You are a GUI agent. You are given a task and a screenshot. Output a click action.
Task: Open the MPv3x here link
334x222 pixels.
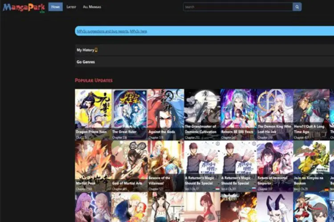(x=138, y=31)
